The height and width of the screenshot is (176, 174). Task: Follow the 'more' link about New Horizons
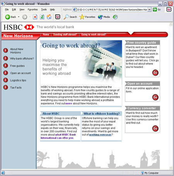click(69, 103)
